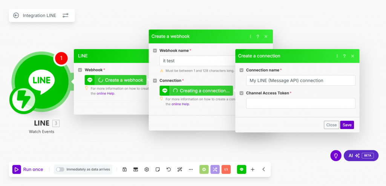This screenshot has width=386, height=186.
Task: Click the undo arrow icon in toolbar
Action: (x=168, y=169)
